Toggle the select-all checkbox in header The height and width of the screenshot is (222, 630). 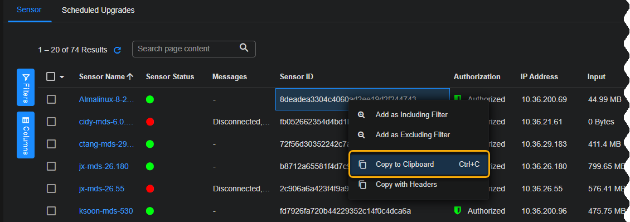[x=51, y=76]
